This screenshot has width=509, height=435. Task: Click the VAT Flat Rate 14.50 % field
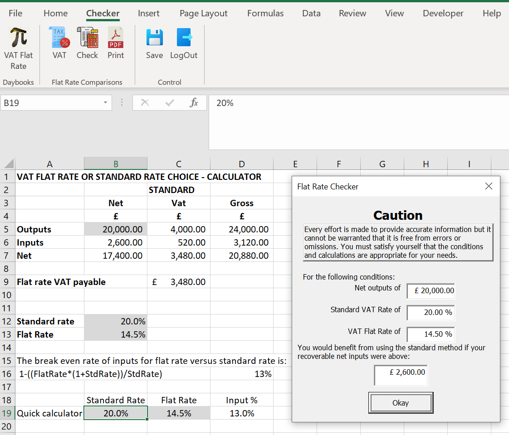[431, 334]
